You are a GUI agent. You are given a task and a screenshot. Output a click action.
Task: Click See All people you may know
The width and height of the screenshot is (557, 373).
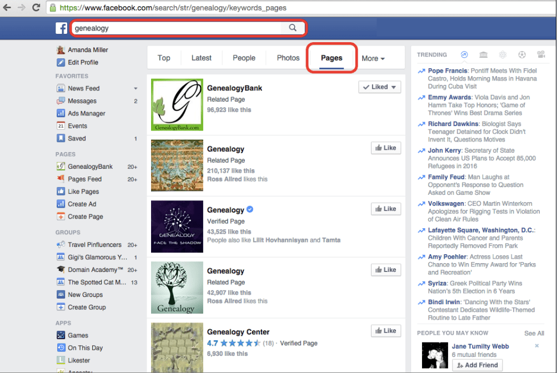point(534,333)
